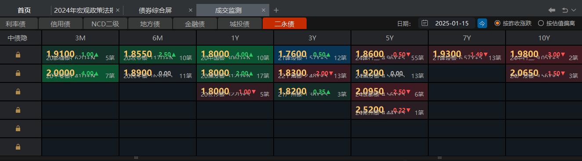This screenshot has width=582, height=161.
Task: Click the 6M column header
Action: [158, 38]
